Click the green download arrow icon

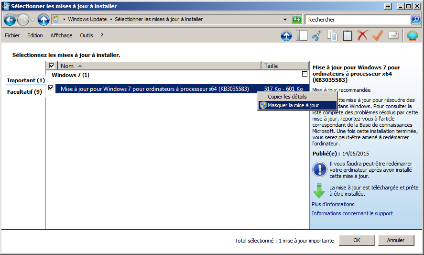319,190
